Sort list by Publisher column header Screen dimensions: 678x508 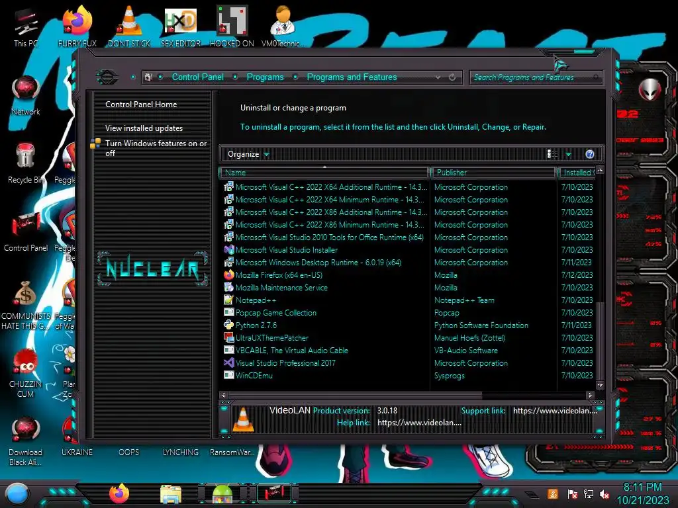[x=493, y=173]
